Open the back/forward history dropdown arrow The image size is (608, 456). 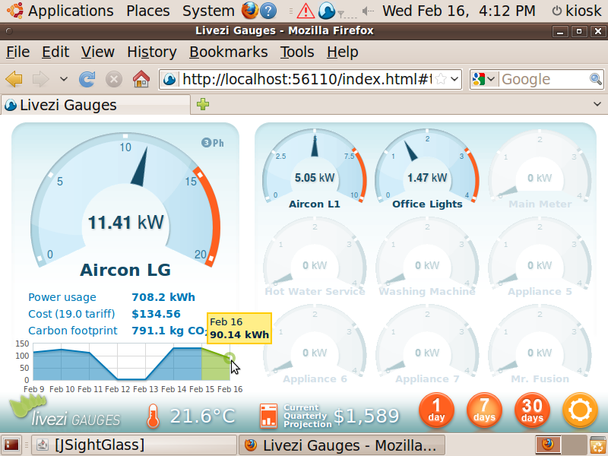point(64,79)
